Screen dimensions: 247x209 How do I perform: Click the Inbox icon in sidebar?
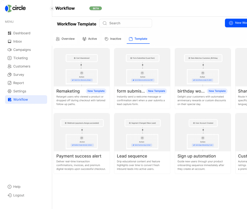click(10, 41)
